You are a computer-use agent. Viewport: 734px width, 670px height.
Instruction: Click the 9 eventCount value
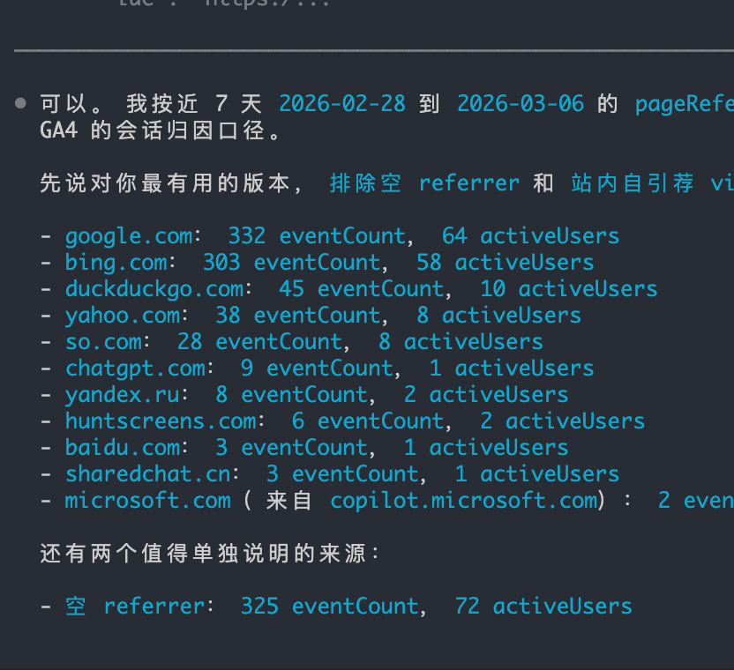317,368
